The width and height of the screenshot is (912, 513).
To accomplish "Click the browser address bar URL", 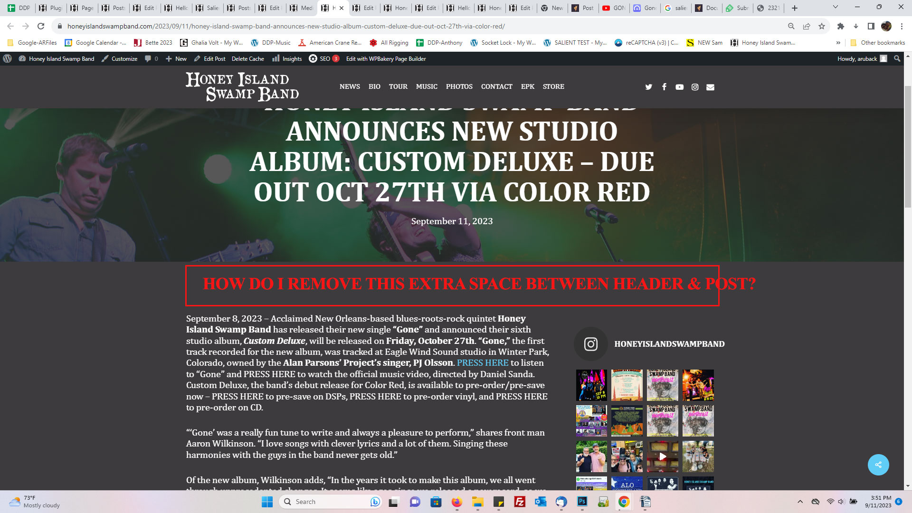I will coord(286,26).
